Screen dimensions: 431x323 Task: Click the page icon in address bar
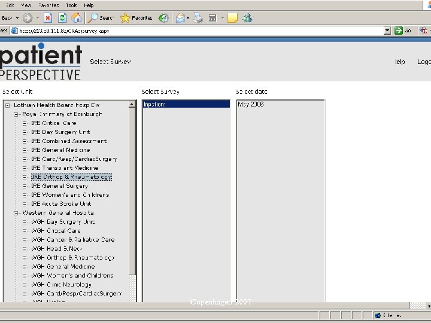click(14, 31)
